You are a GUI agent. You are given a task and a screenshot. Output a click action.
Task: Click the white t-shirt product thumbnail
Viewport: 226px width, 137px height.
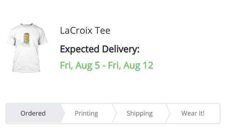(x=27, y=48)
